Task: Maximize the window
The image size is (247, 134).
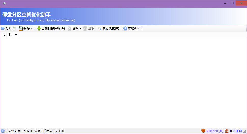Action: (x=232, y=3)
